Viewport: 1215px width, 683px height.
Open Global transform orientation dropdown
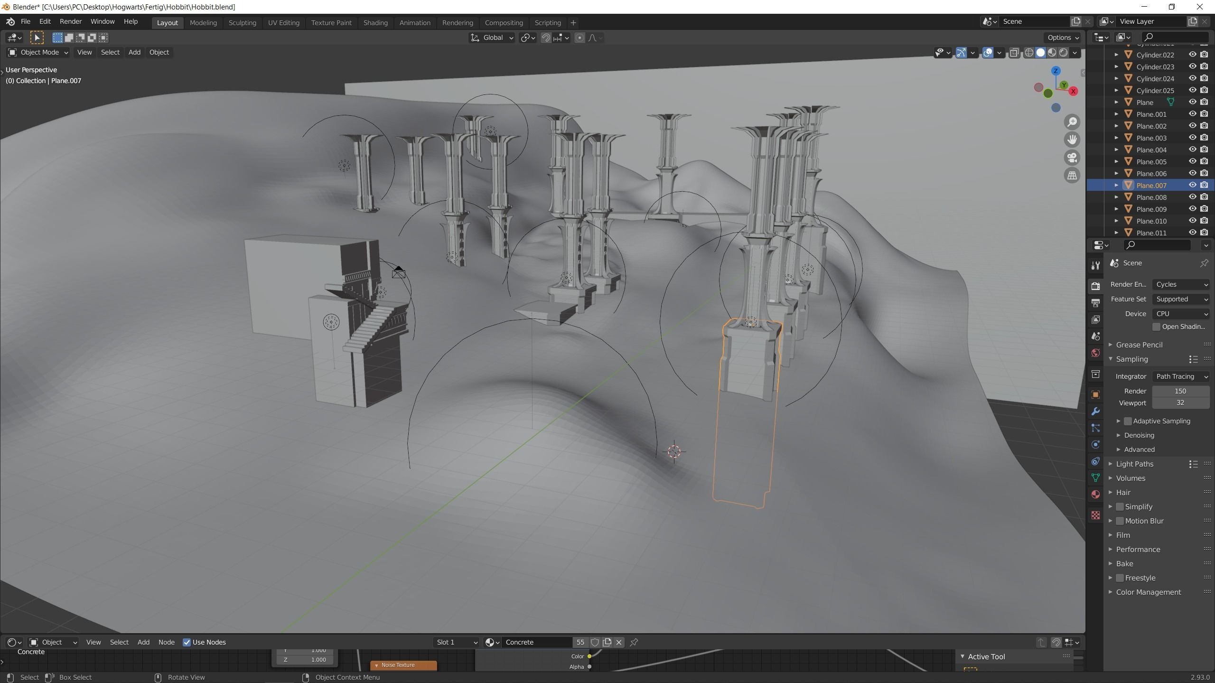pos(492,37)
